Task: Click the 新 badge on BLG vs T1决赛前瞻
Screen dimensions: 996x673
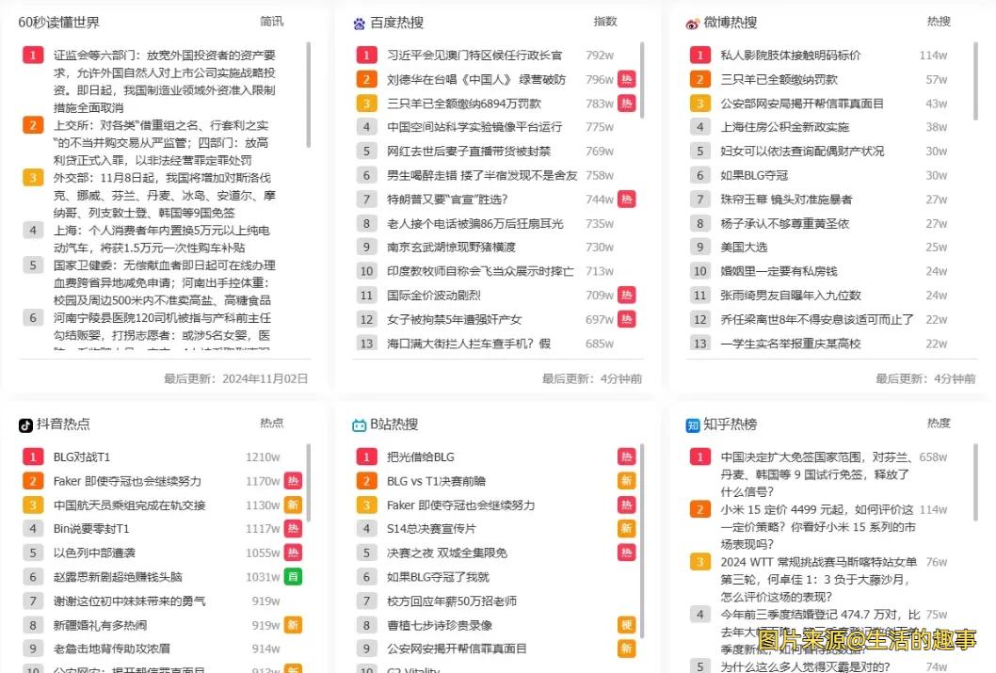Action: (627, 479)
